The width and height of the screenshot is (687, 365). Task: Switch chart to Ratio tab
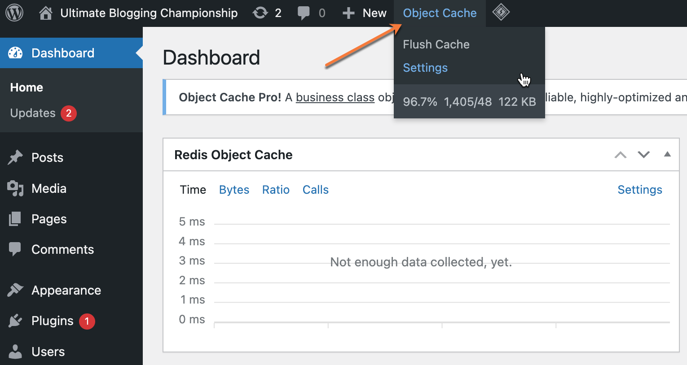276,190
